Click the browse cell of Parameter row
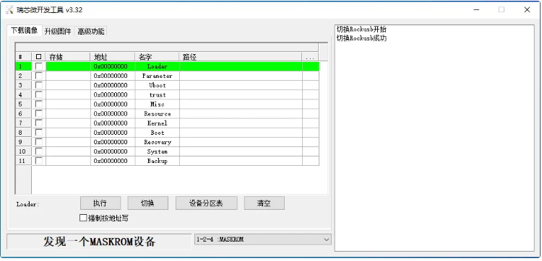The image size is (542, 261). (311, 76)
